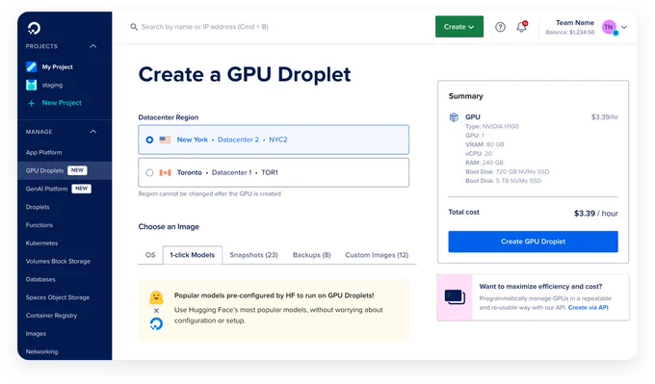Click the NEW badge beside GenAI Platform
Image resolution: width=655 pixels, height=384 pixels.
[x=82, y=189]
